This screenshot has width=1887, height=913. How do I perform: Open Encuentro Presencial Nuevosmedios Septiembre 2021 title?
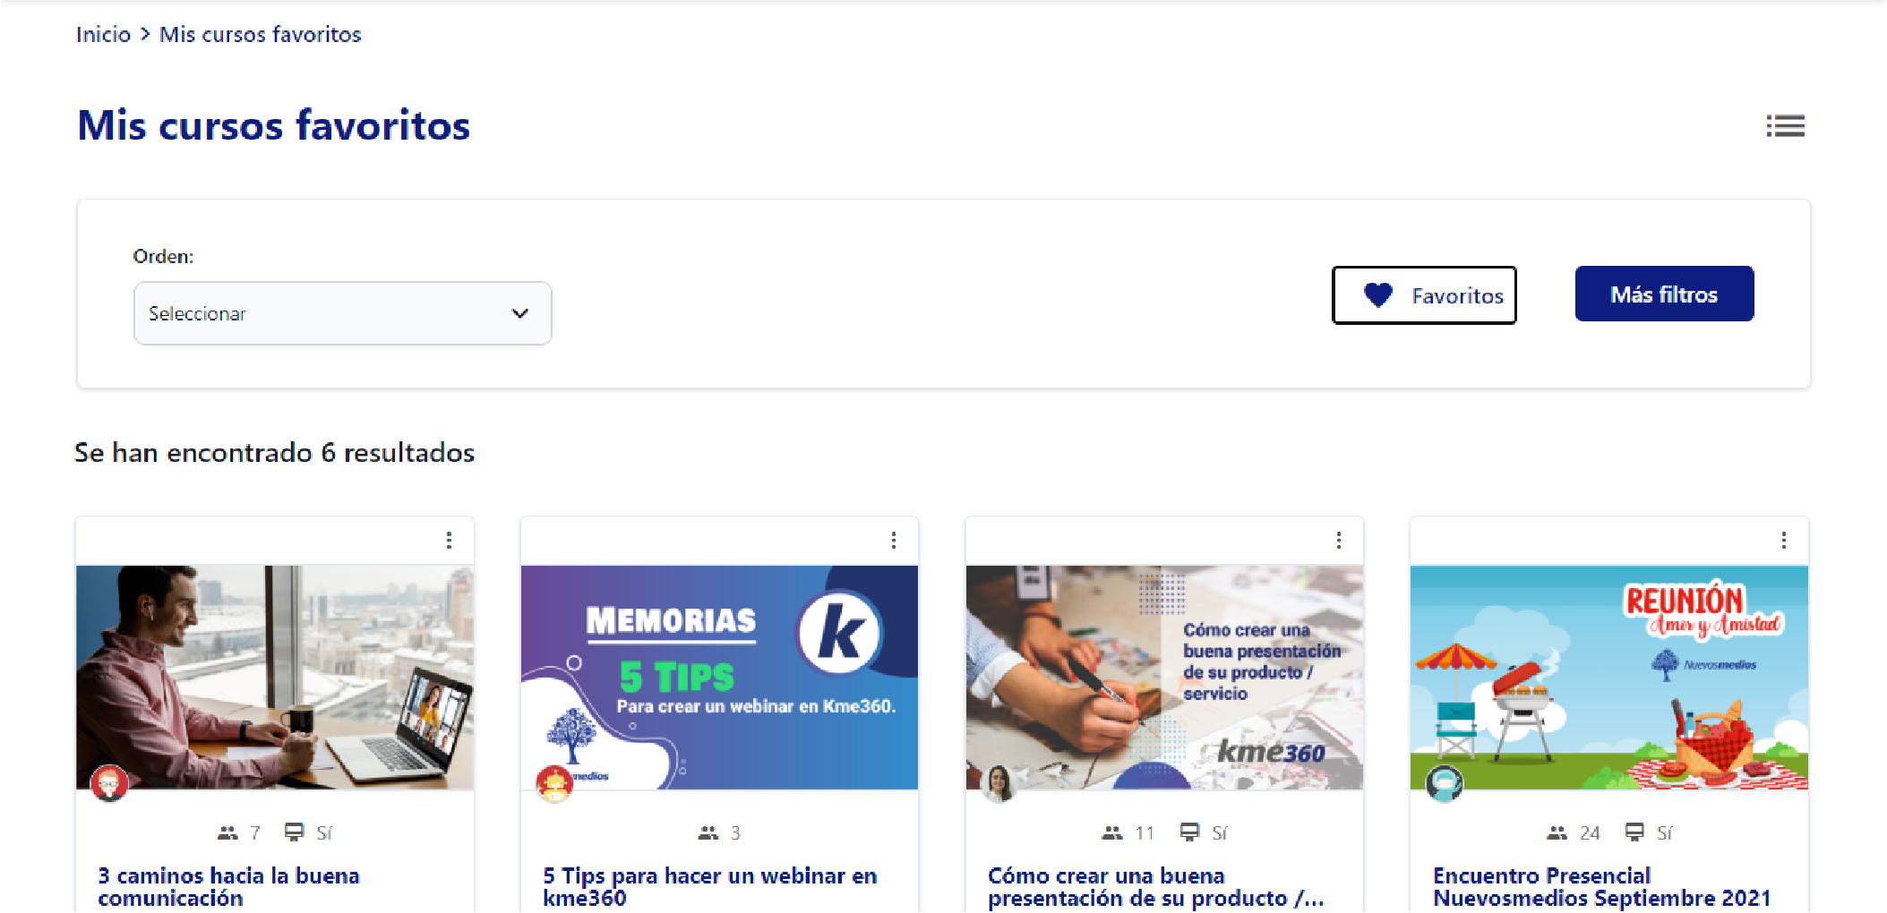click(x=1601, y=887)
